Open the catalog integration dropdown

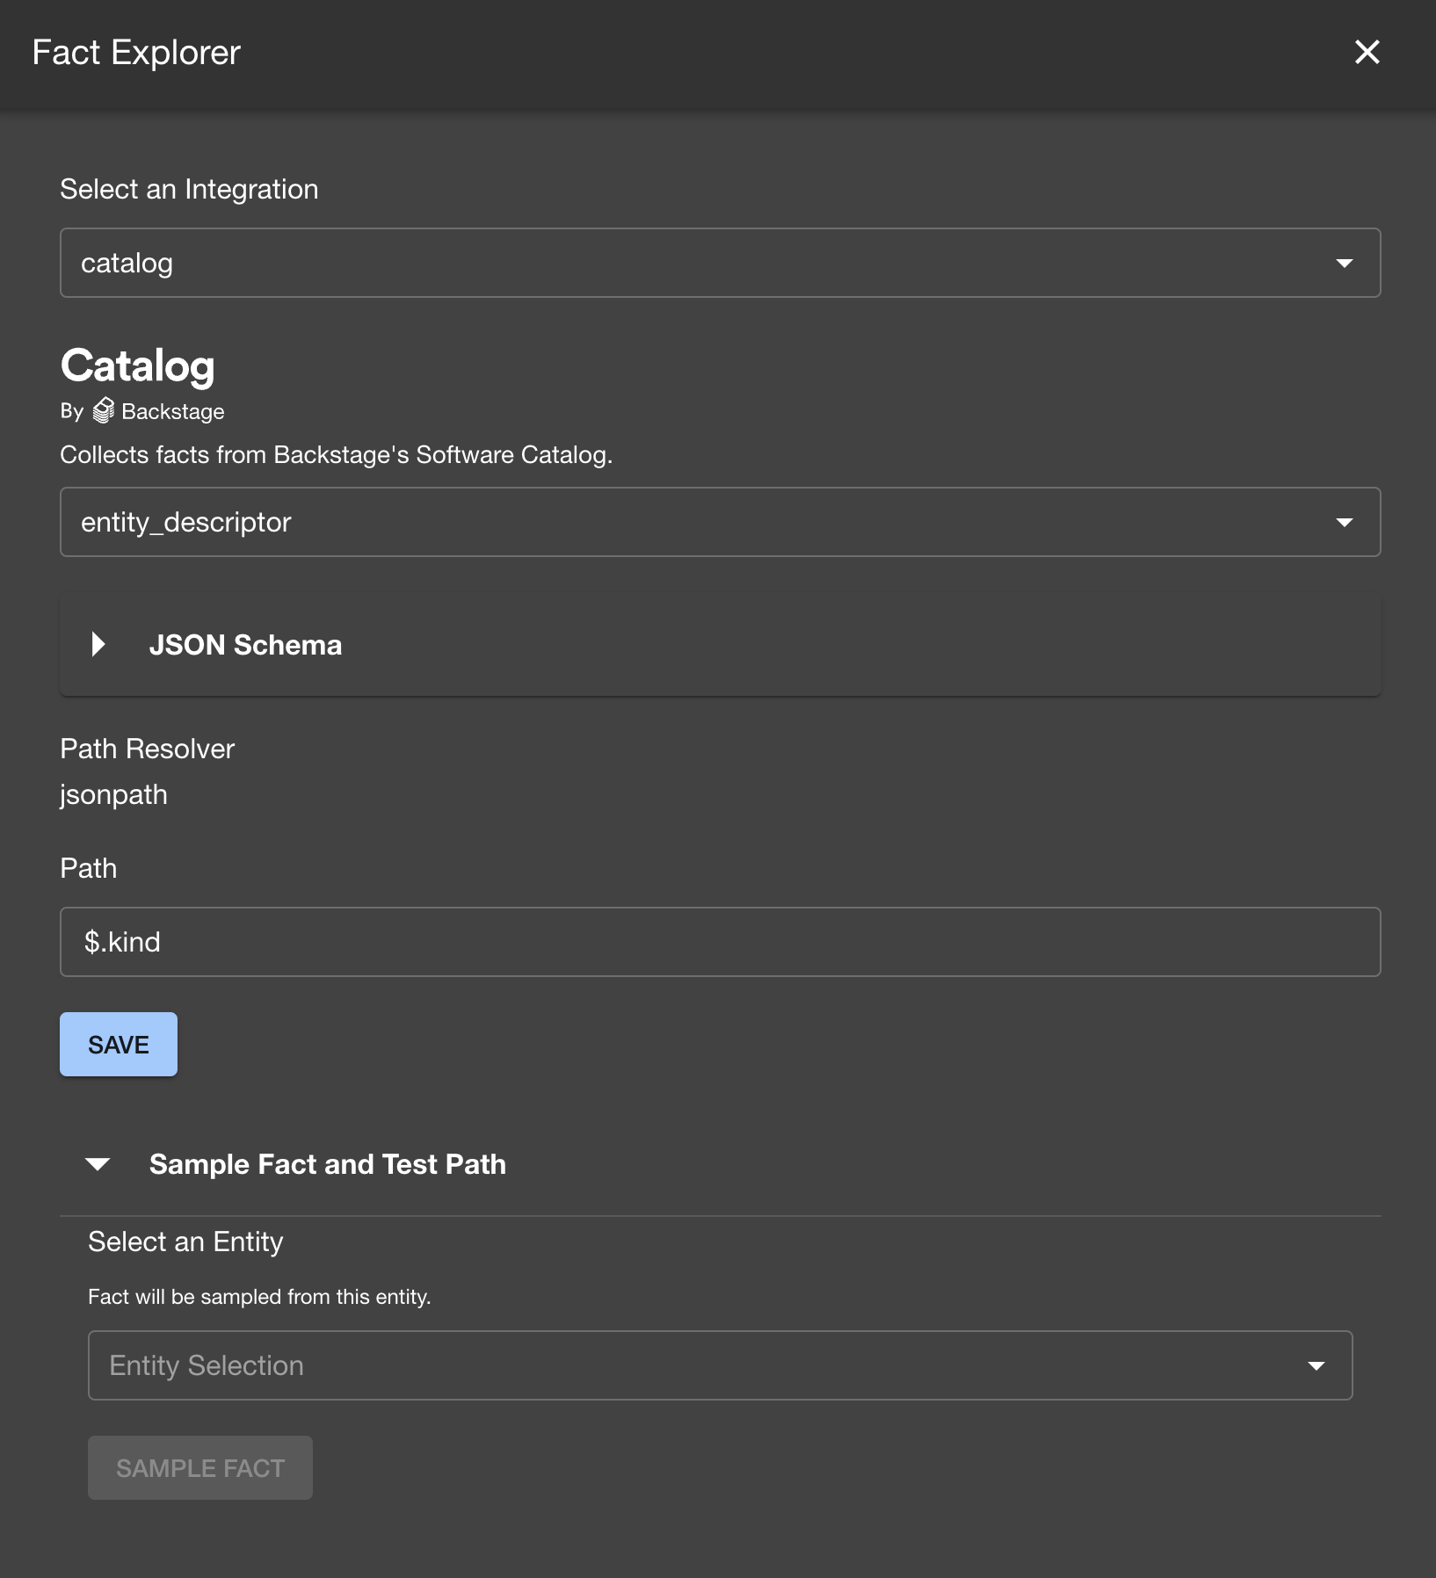[720, 263]
